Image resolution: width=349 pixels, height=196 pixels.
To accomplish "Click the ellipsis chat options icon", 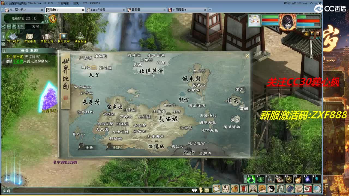I will [207, 190].
